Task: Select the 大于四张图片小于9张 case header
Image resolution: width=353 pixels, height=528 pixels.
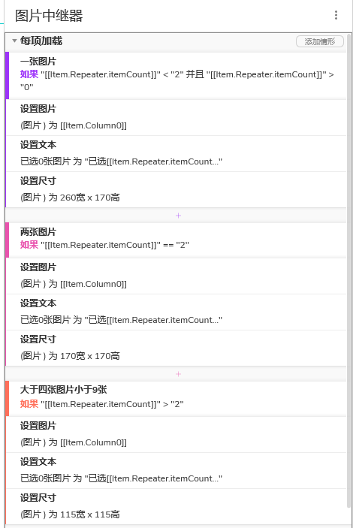Action: click(x=176, y=398)
